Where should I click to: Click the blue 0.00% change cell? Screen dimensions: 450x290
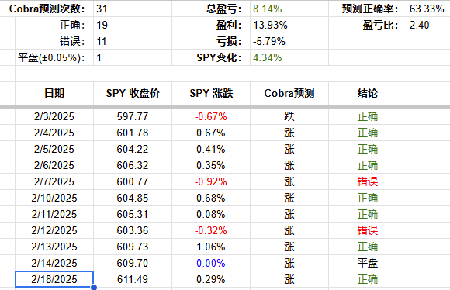point(211,263)
